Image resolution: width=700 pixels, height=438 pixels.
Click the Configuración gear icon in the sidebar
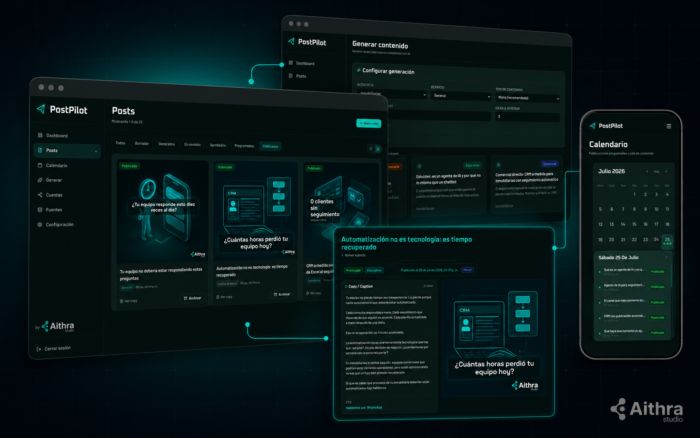coord(40,224)
